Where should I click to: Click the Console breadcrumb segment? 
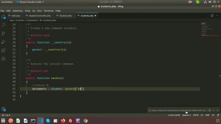[x=20, y=20]
